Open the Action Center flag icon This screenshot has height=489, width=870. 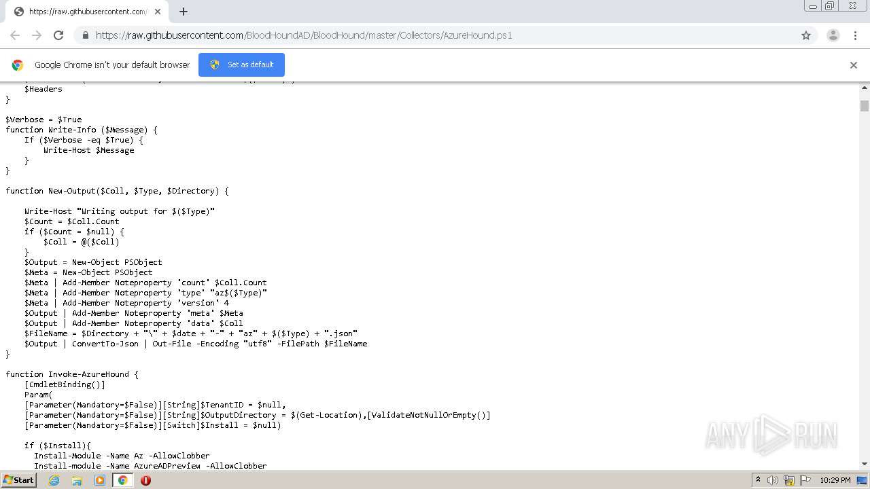pyautogui.click(x=804, y=480)
